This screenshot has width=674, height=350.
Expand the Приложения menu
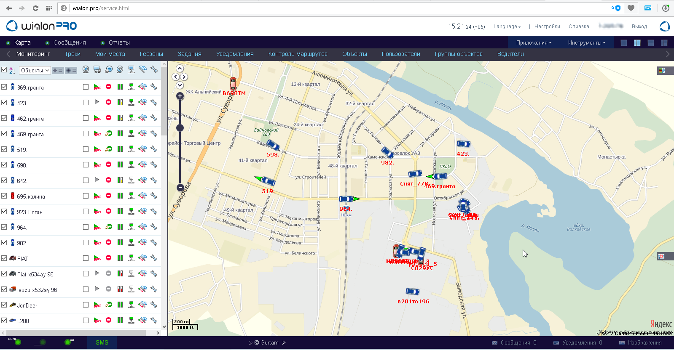click(534, 42)
